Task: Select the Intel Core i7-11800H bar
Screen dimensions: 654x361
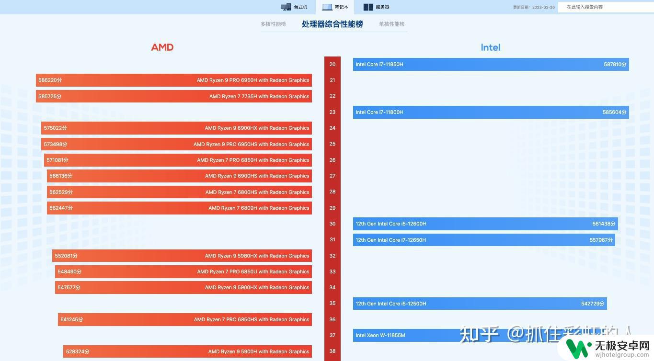Action: [x=491, y=112]
